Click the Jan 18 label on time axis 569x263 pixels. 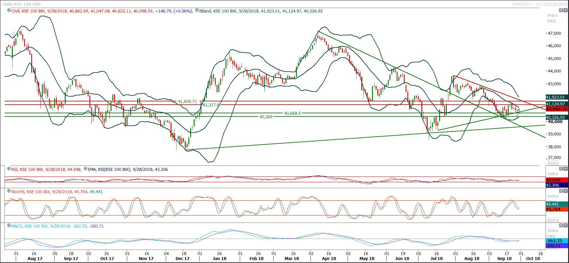(x=219, y=259)
